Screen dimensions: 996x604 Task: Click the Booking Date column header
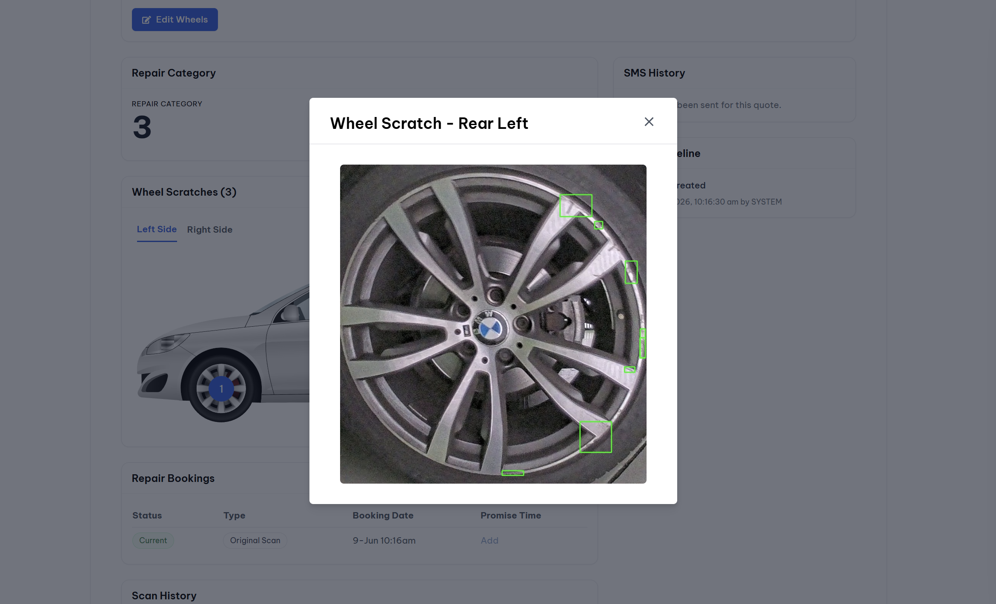click(383, 515)
